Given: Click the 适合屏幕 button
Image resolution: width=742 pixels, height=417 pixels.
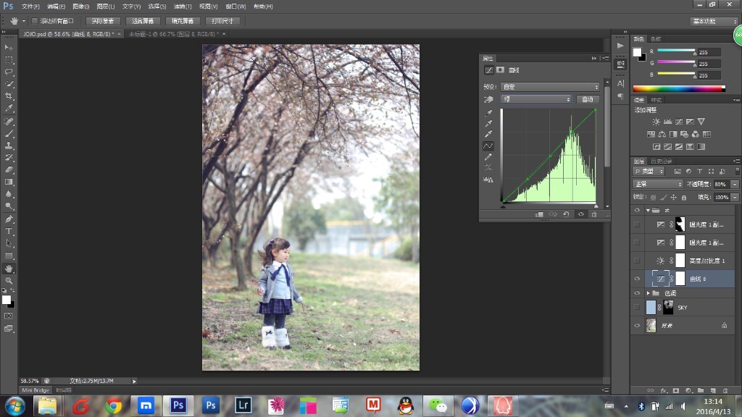Looking at the screenshot, I should [x=143, y=21].
